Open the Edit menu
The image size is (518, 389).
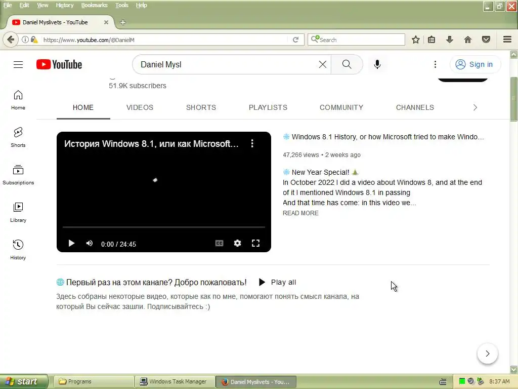click(24, 5)
